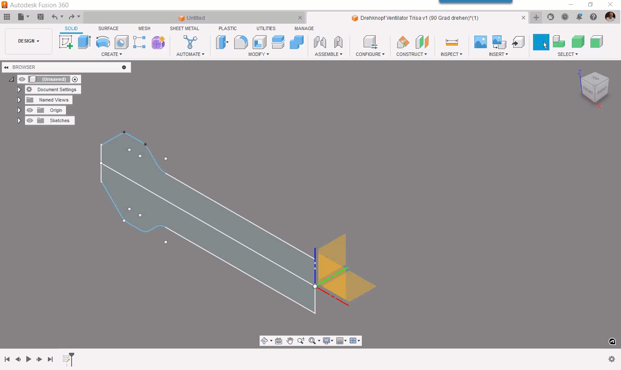
Task: Click the FRONT face of the ViewCube
Action: point(587,90)
